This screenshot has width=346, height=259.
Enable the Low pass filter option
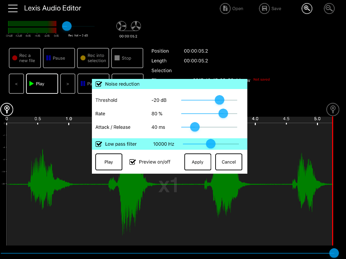coord(99,144)
